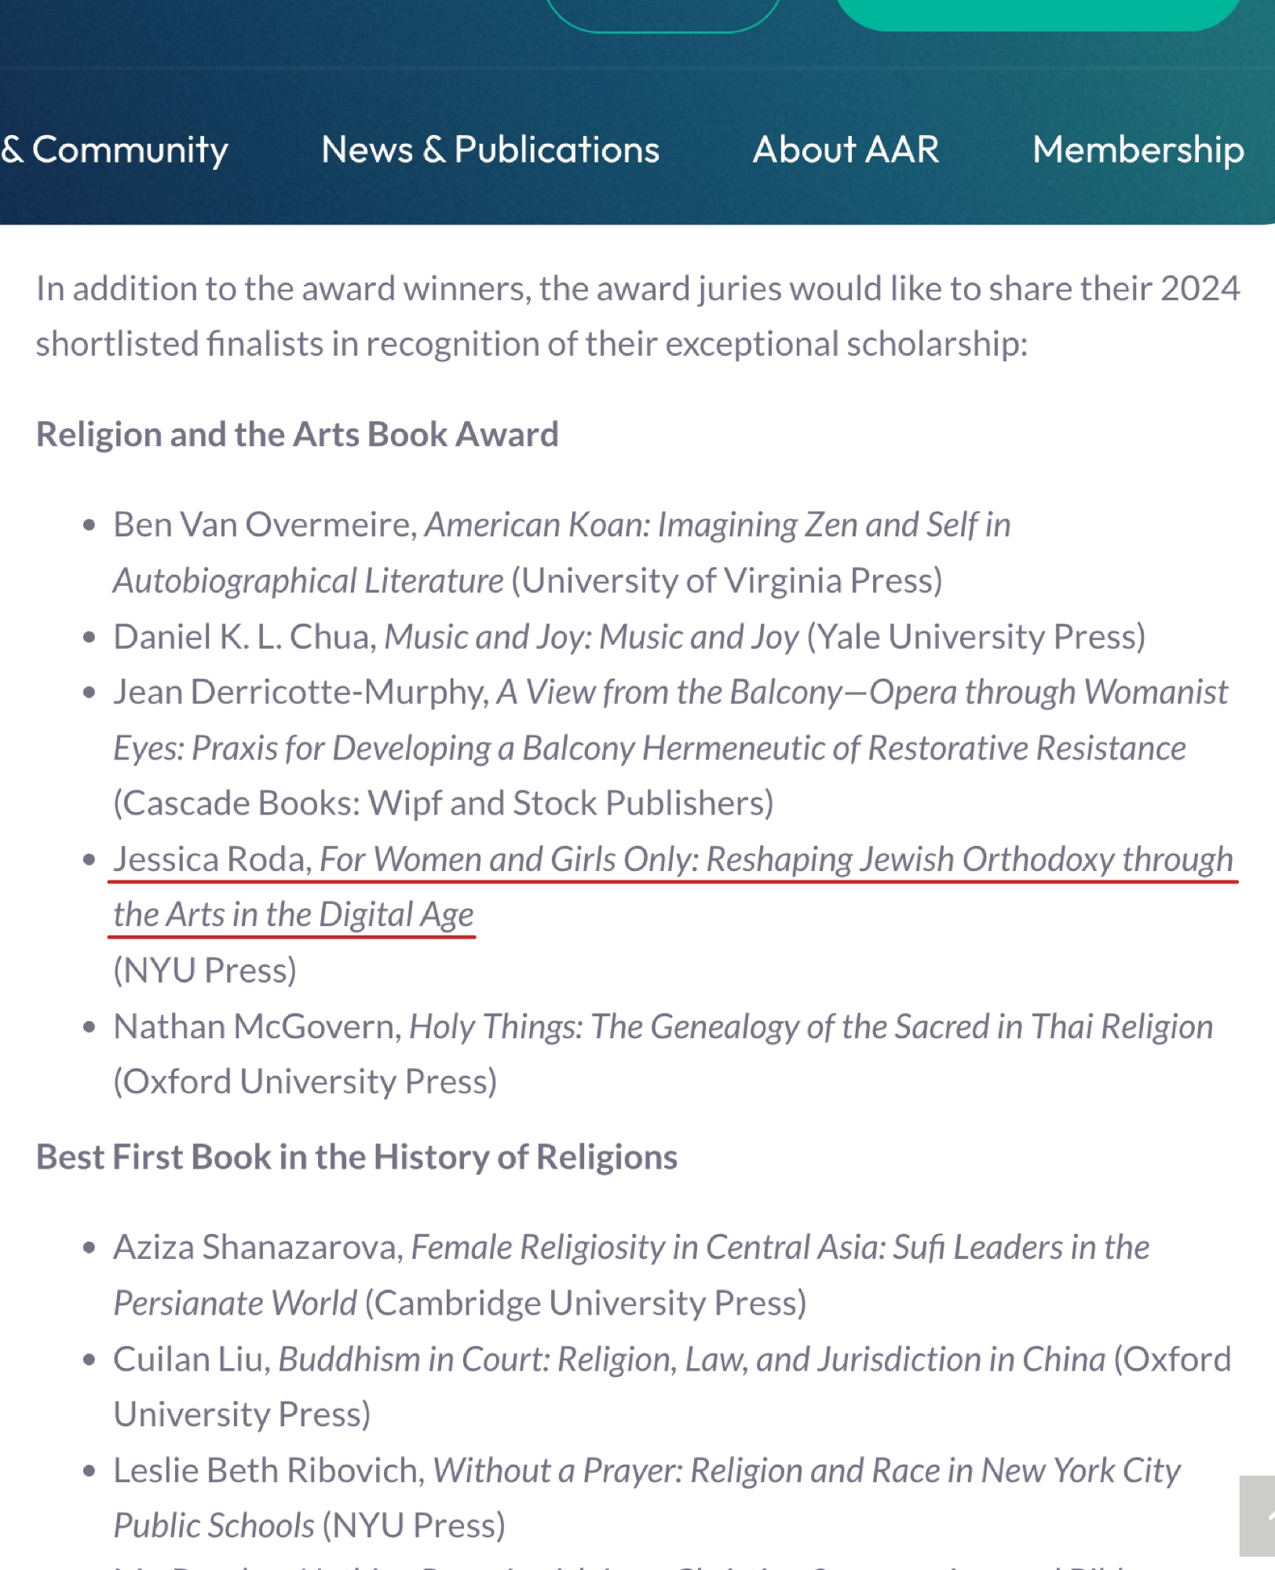Open the & Community navigation item
The width and height of the screenshot is (1275, 1570).
tap(115, 149)
